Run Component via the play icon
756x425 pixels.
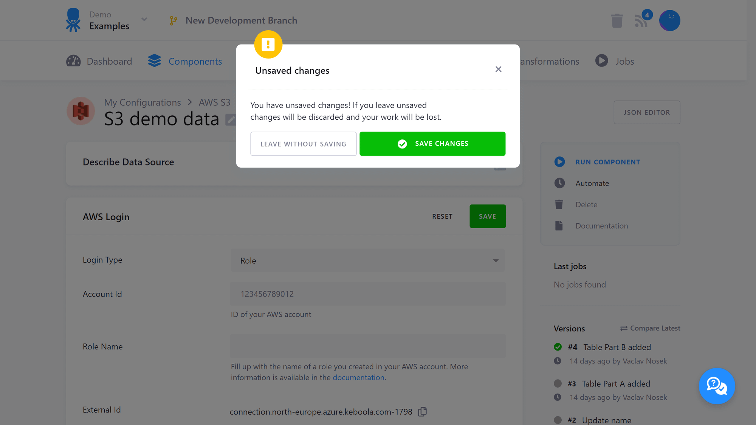[560, 162]
